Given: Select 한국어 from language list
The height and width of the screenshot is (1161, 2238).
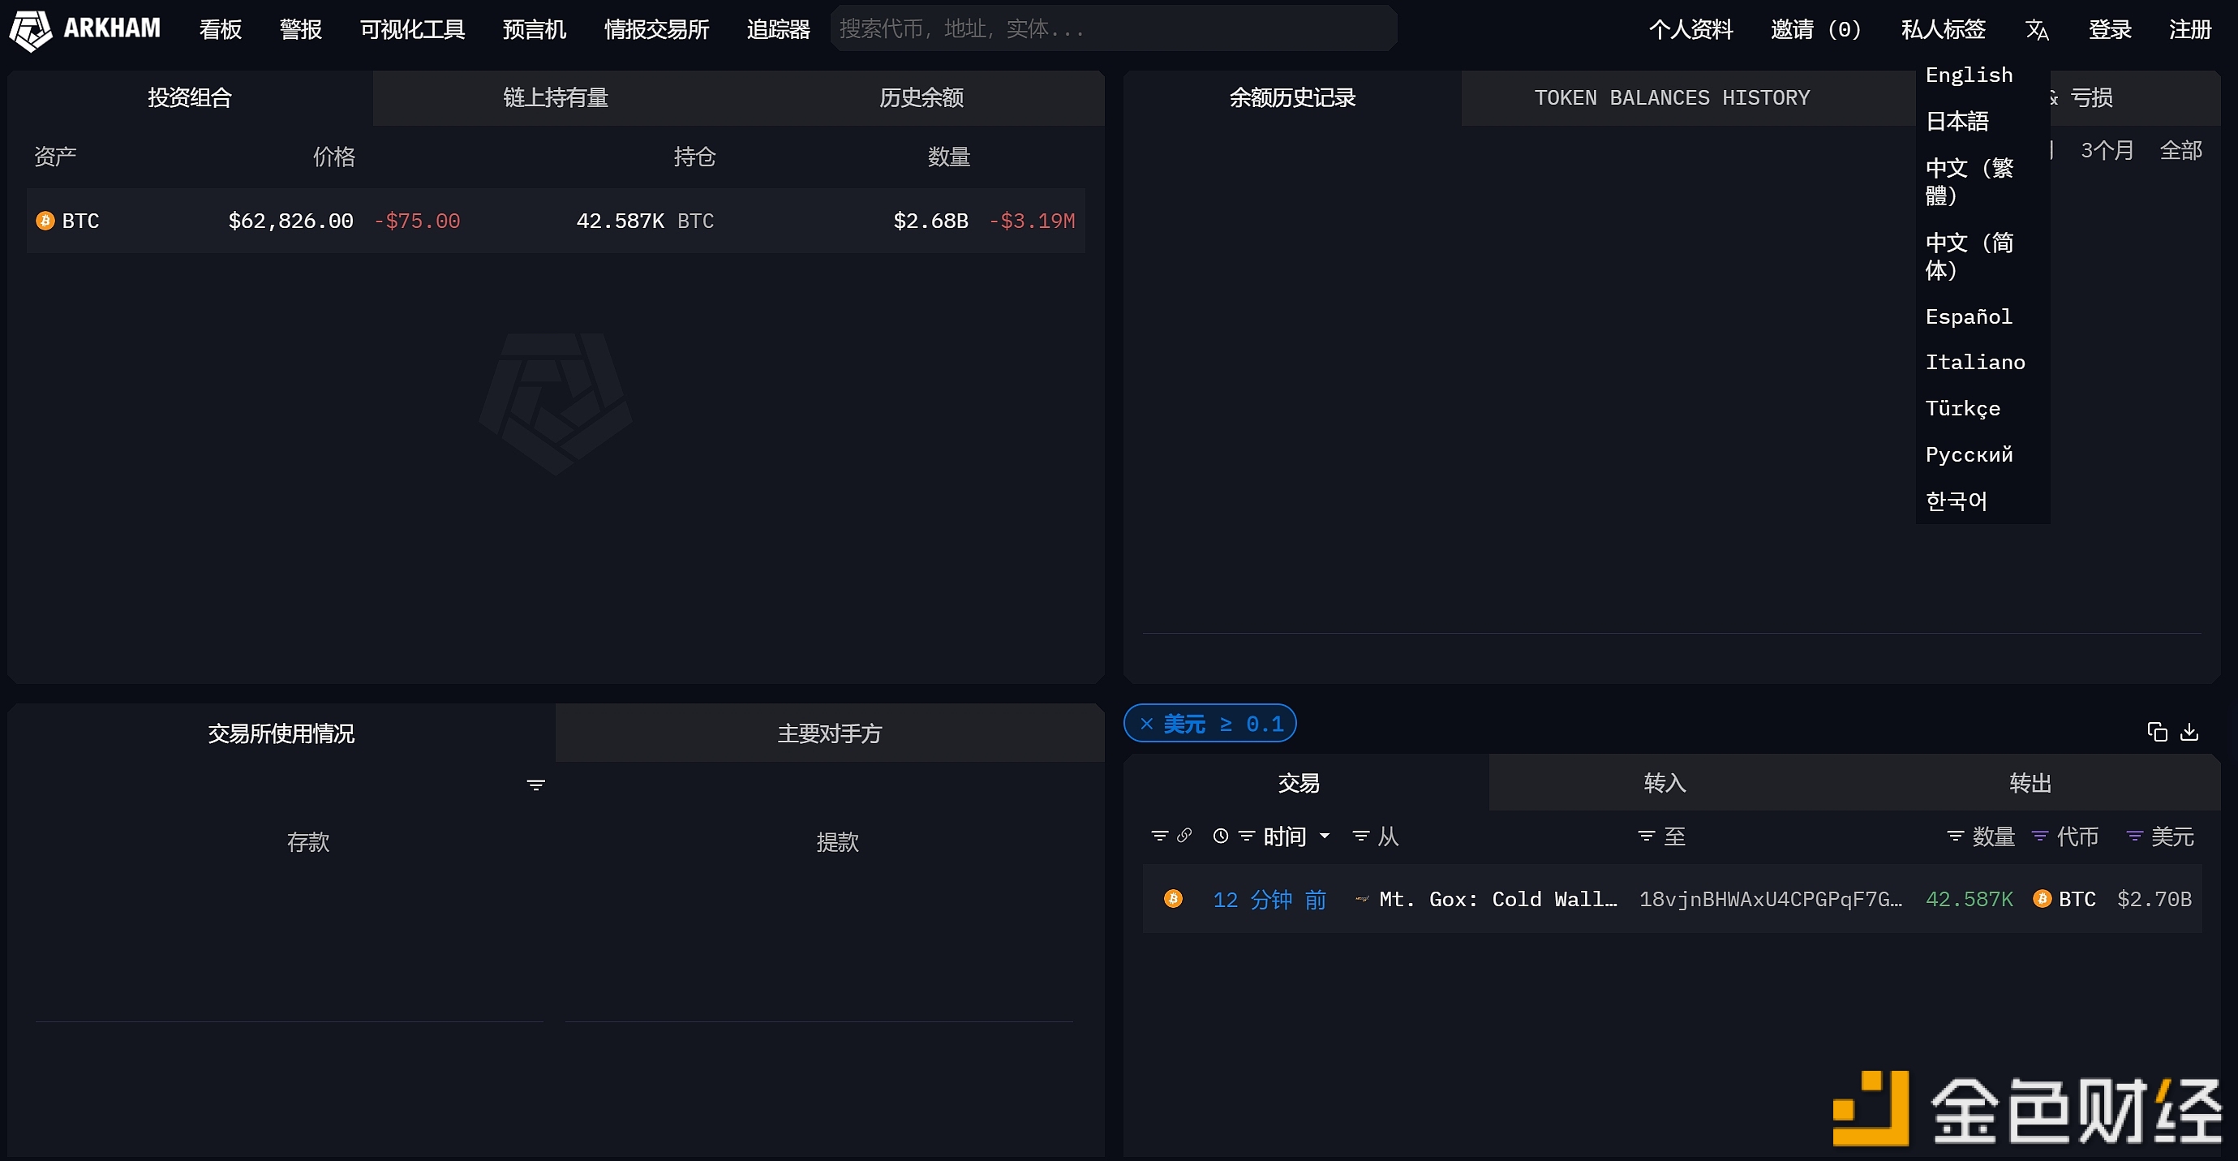Looking at the screenshot, I should (x=1957, y=501).
